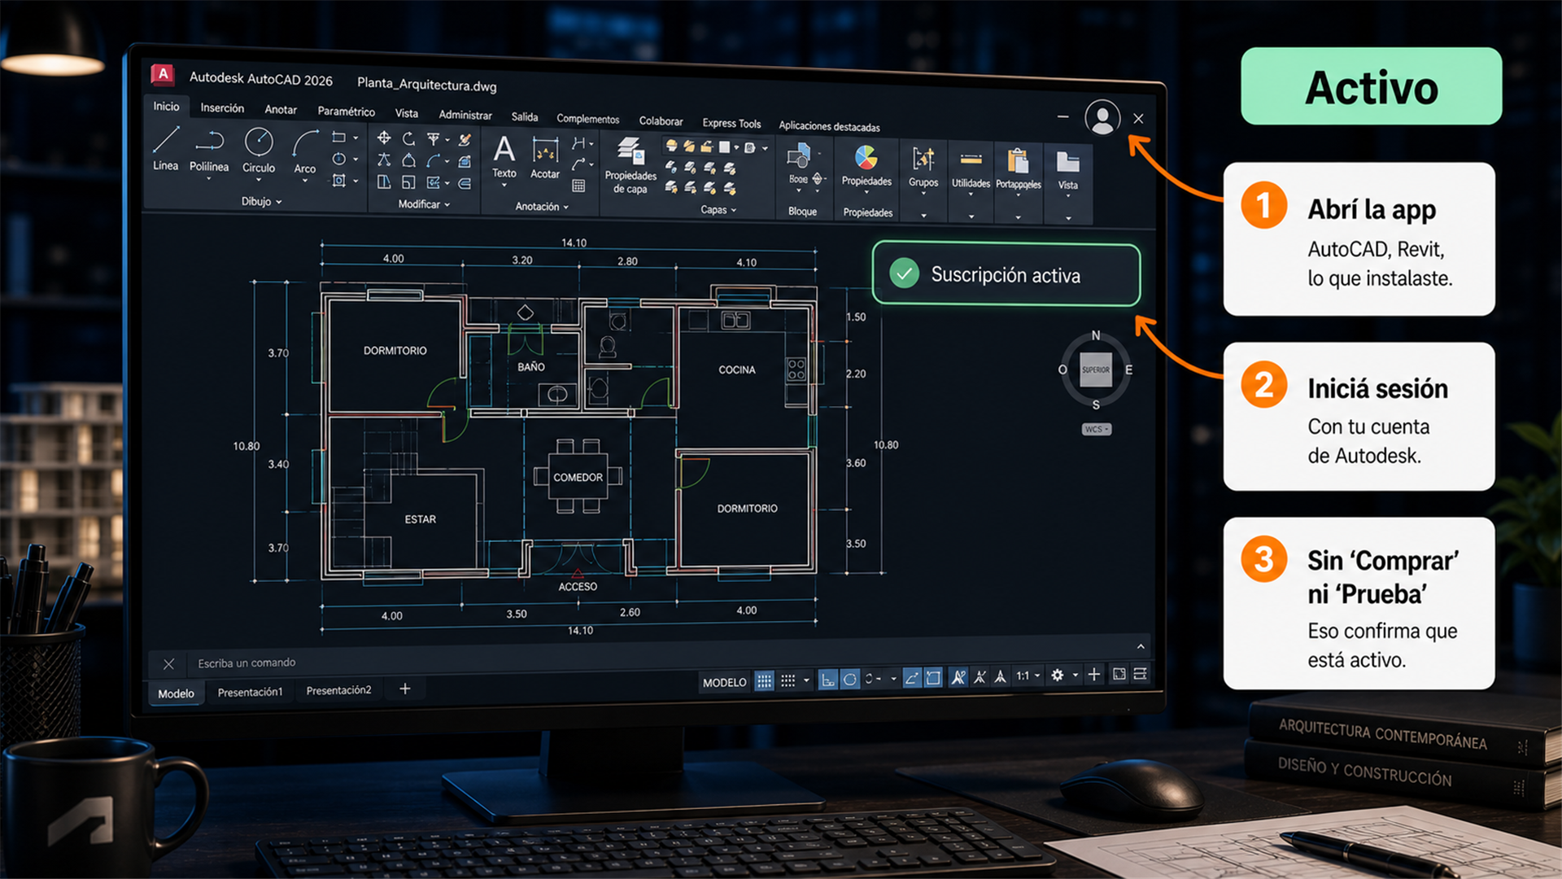Image resolution: width=1562 pixels, height=879 pixels.
Task: Open the Express Tools ribbon tab
Action: pyautogui.click(x=731, y=123)
